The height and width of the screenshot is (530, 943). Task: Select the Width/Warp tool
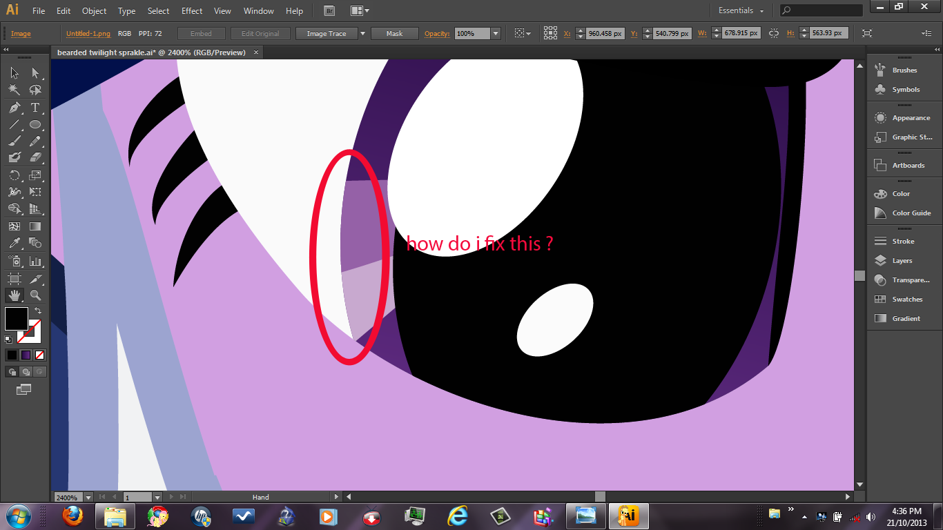[x=14, y=192]
